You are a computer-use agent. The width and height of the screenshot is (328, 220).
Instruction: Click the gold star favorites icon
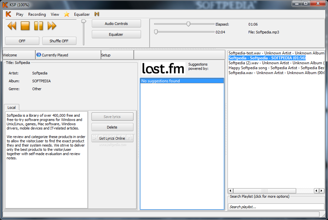click(67, 14)
